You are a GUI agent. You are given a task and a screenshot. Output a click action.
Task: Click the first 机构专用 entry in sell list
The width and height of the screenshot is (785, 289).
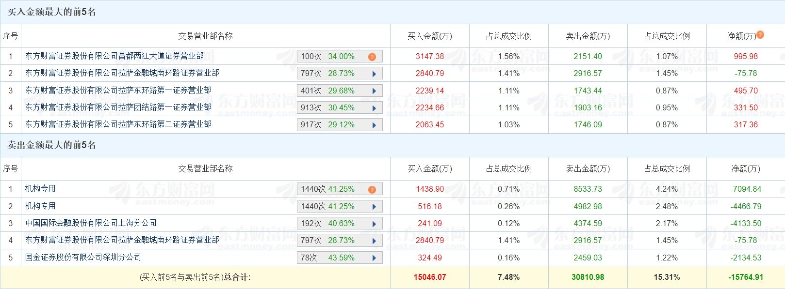(x=40, y=189)
